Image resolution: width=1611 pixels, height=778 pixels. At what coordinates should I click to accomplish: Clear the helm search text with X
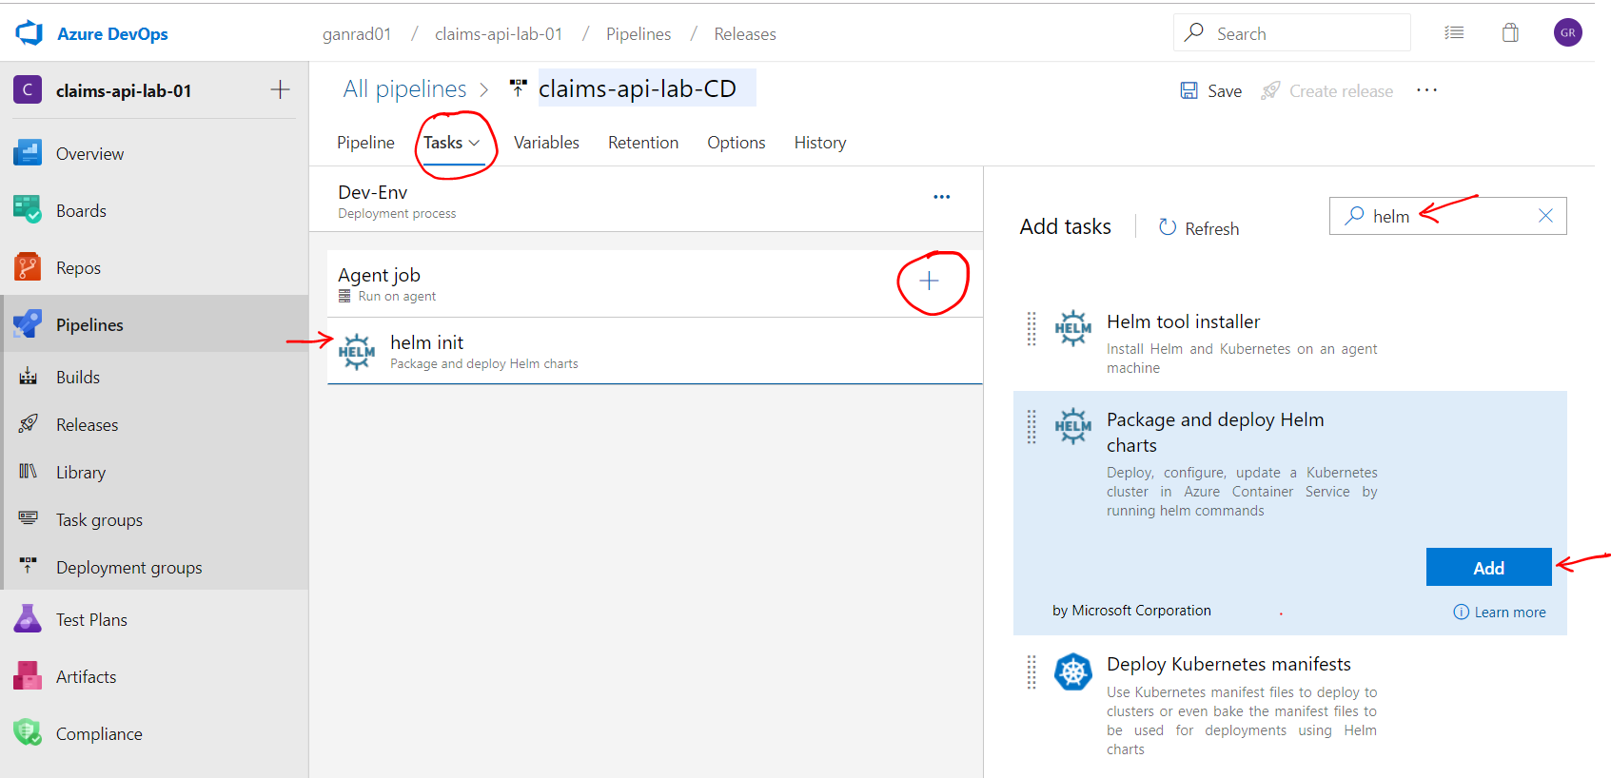pos(1545,216)
